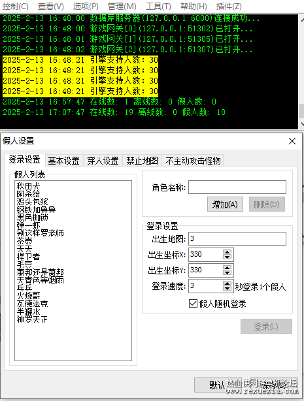Decrease the 登录速度 spinner value

[x=227, y=289]
